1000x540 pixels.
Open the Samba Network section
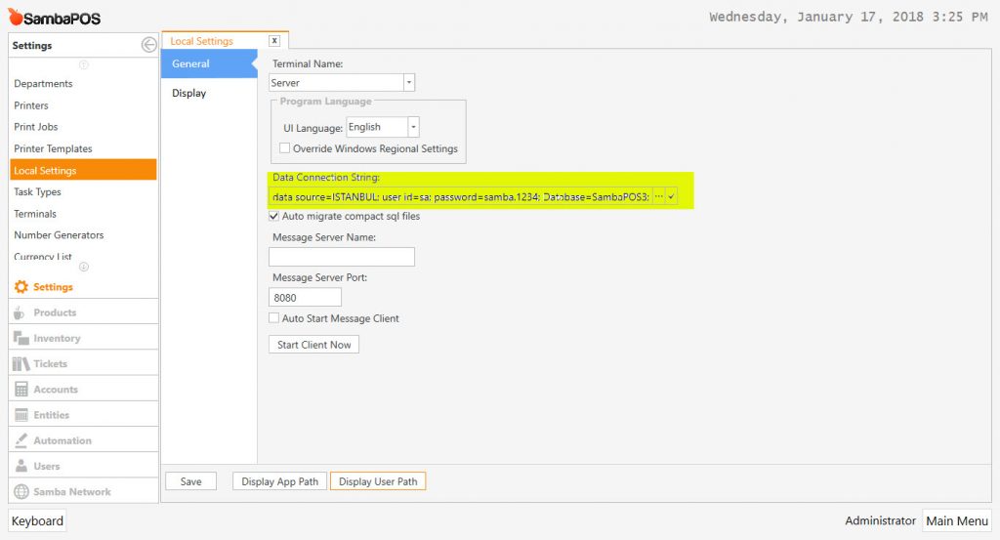[x=84, y=491]
